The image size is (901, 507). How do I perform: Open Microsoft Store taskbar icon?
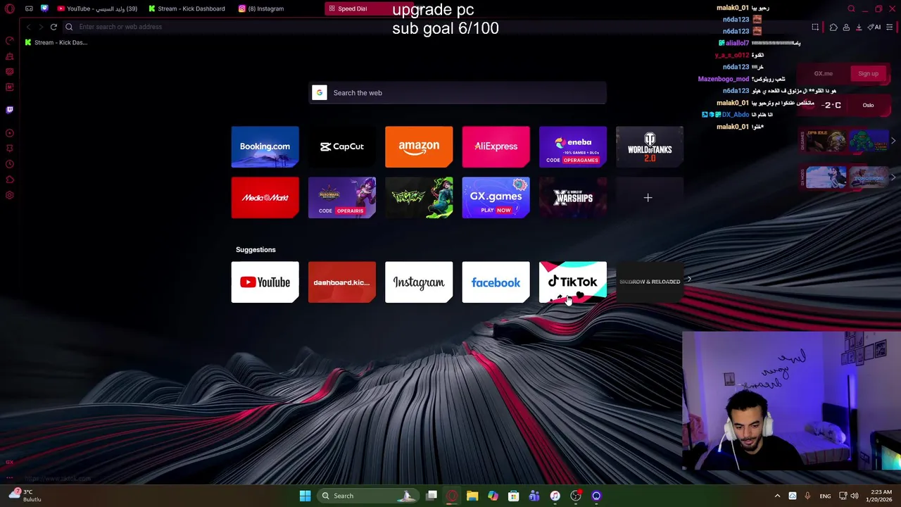coord(514,496)
